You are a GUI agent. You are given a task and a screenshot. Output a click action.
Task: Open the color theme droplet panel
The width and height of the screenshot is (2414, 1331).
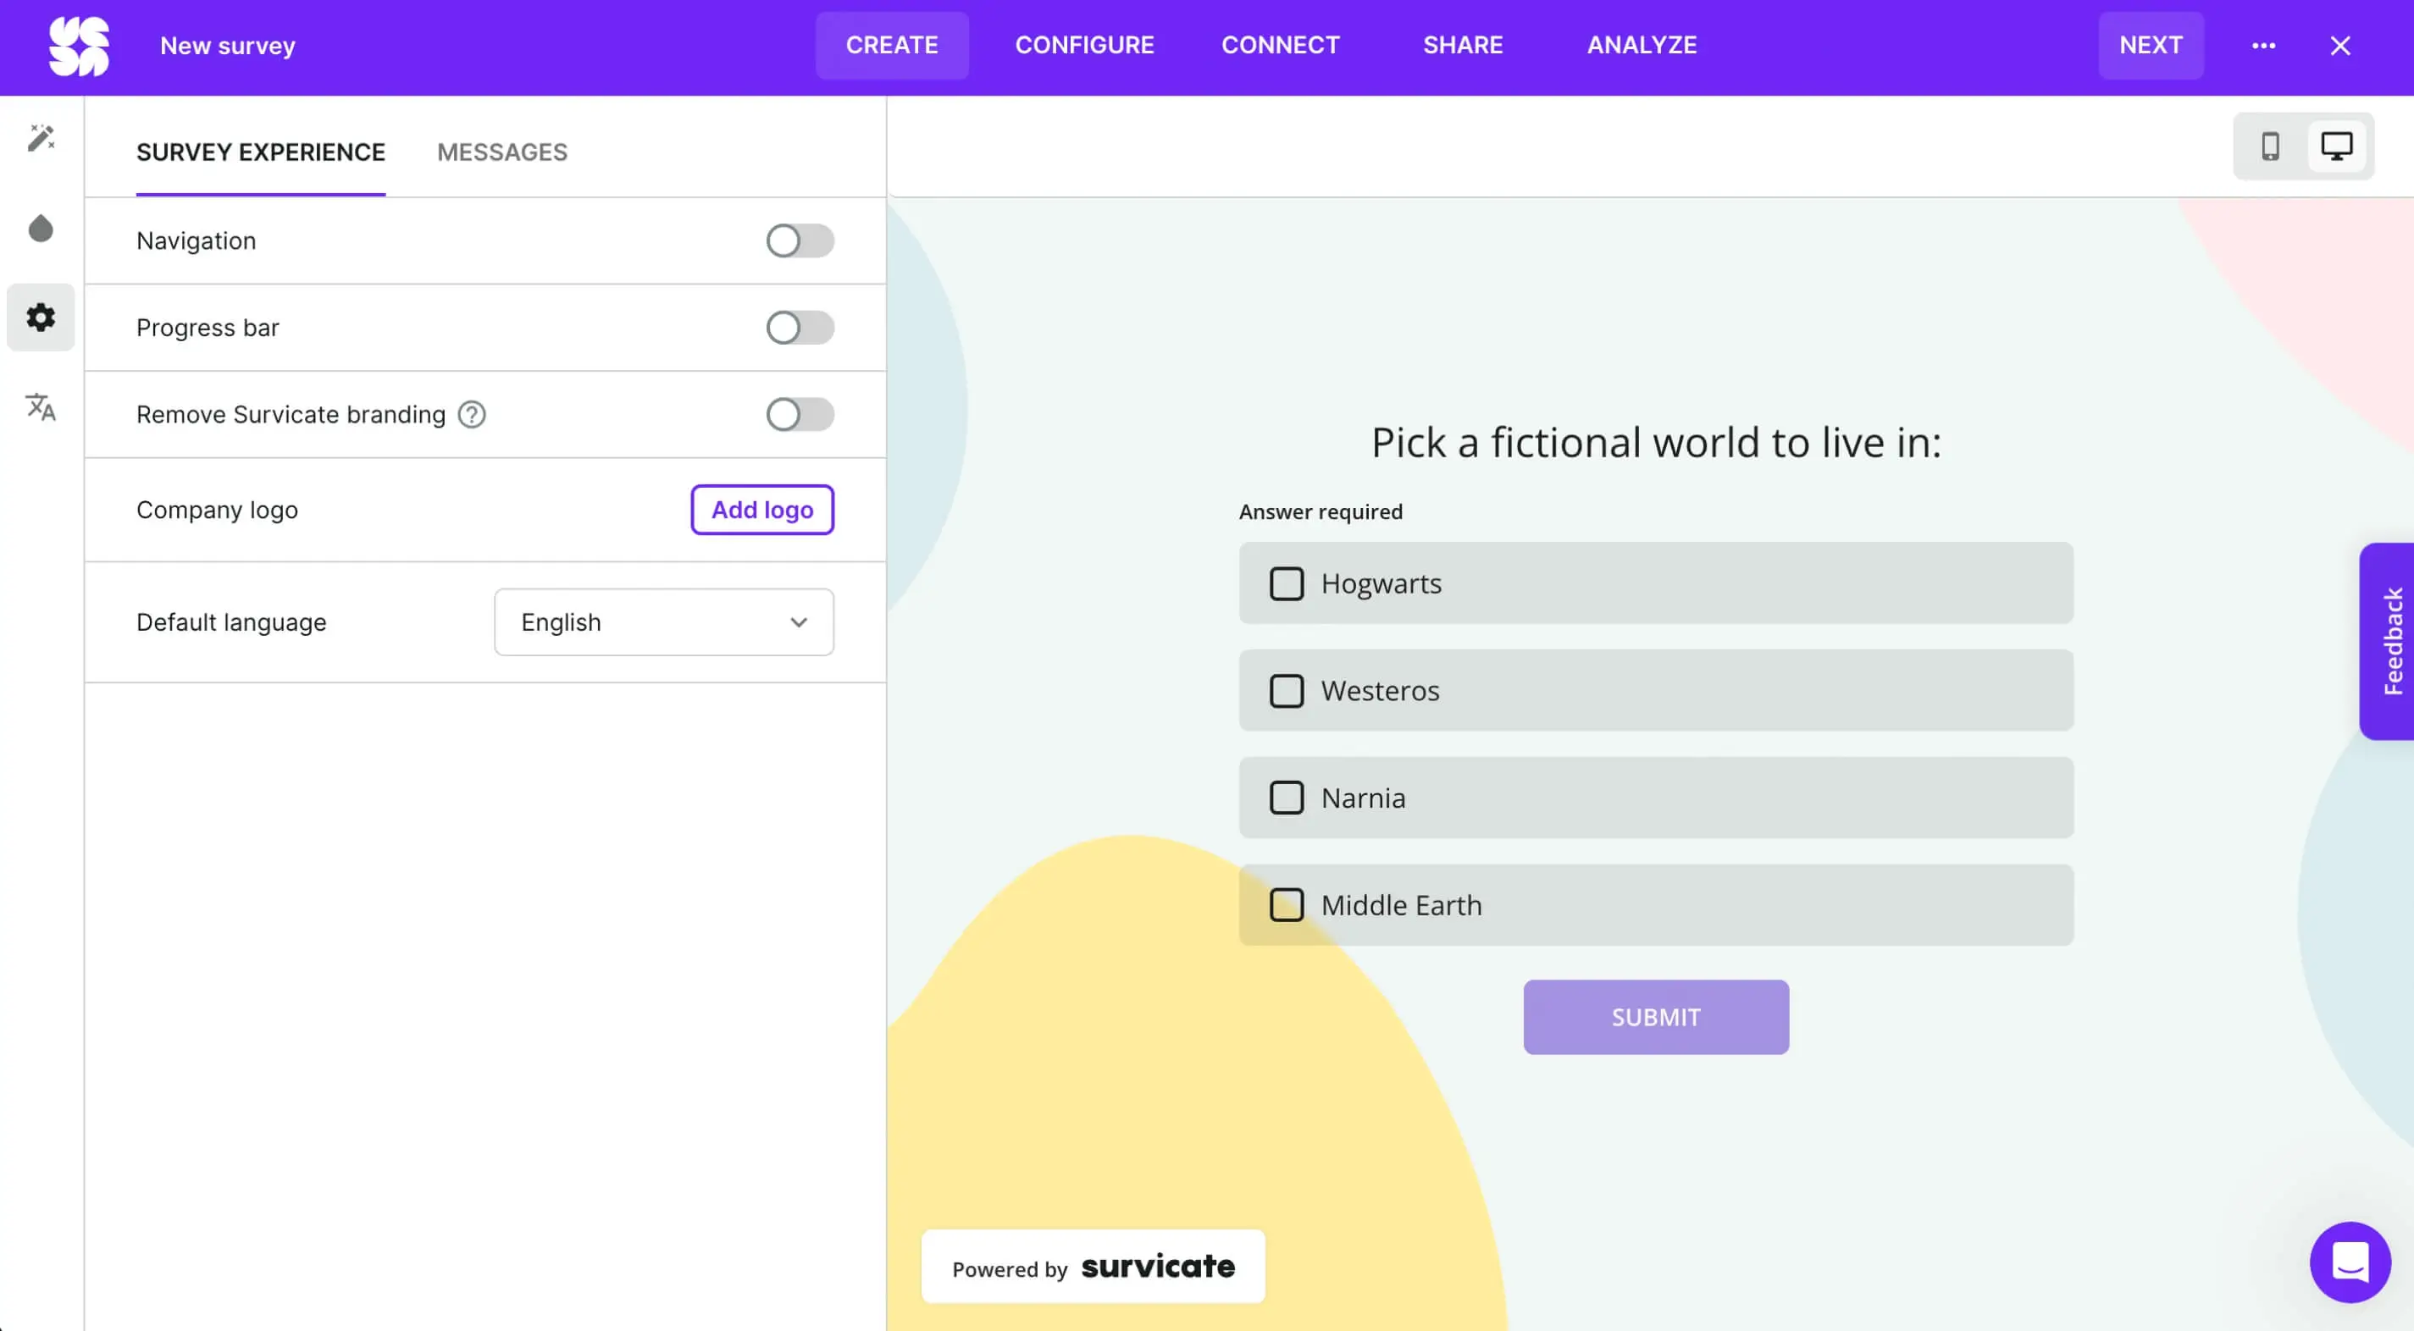(41, 228)
